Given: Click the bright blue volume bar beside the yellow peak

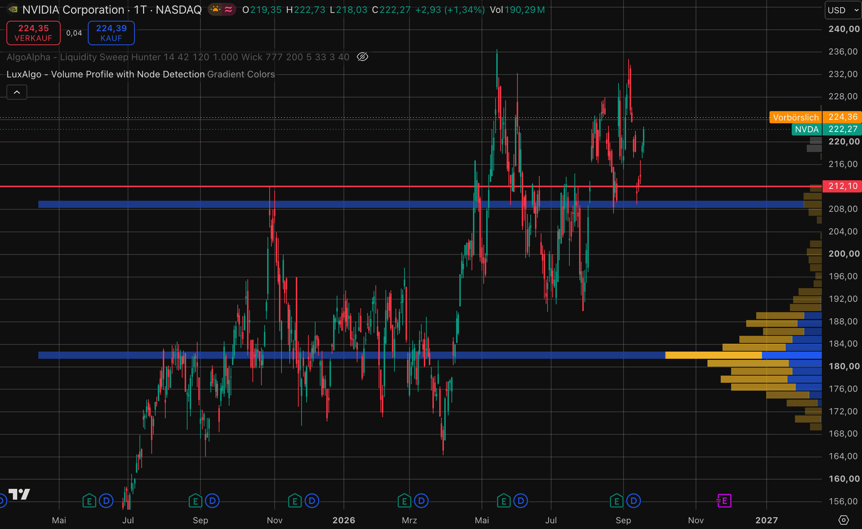Looking at the screenshot, I should [792, 355].
